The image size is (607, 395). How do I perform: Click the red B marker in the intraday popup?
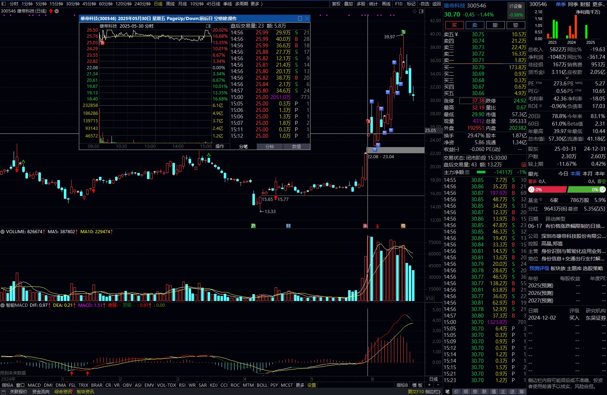(x=102, y=43)
